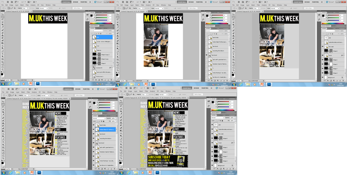The image size is (347, 175).
Task: Open the Opacity arrow in bottom-left window
Action: click(116, 118)
